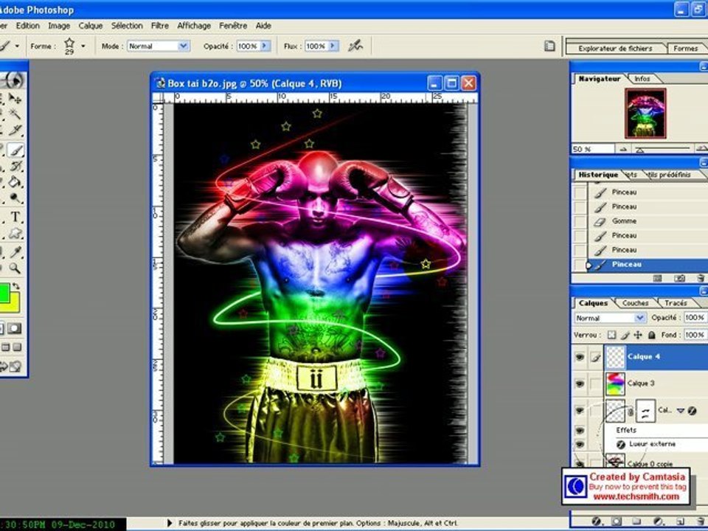Switch to the Couches tab
This screenshot has width=708, height=531.
tap(635, 303)
